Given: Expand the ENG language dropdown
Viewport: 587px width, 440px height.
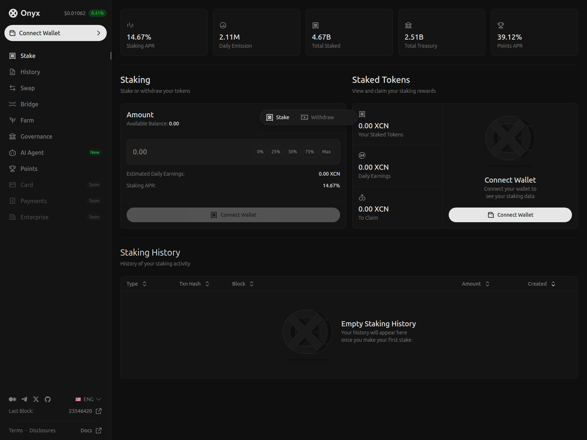Looking at the screenshot, I should click(88, 399).
